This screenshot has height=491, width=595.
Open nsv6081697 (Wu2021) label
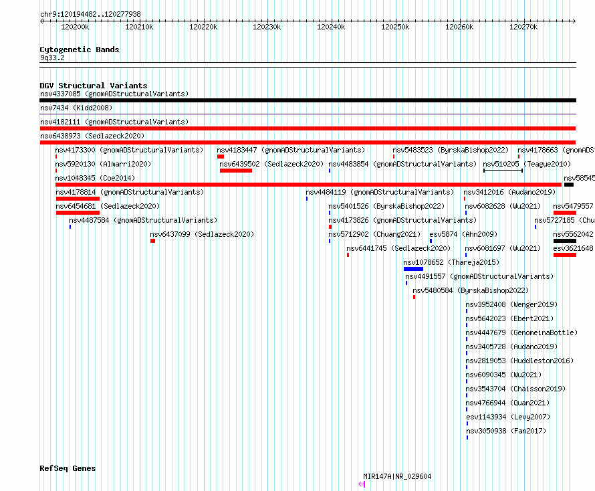pyautogui.click(x=503, y=248)
